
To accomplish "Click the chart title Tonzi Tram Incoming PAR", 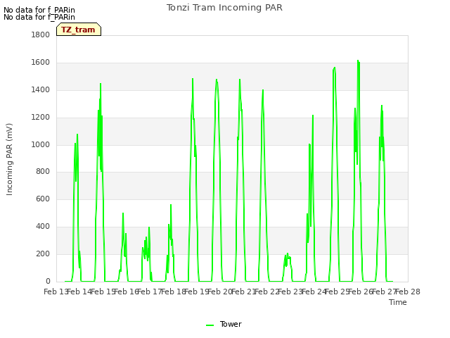I will pyautogui.click(x=224, y=8).
